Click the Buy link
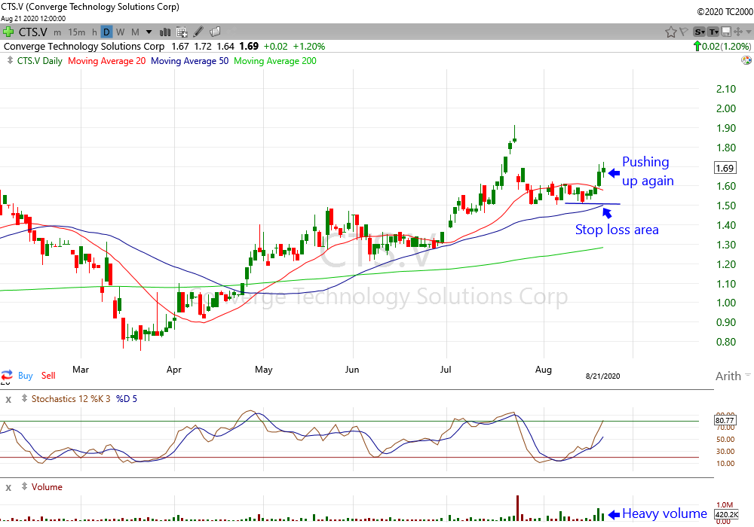This screenshot has height=527, width=754. coord(26,376)
